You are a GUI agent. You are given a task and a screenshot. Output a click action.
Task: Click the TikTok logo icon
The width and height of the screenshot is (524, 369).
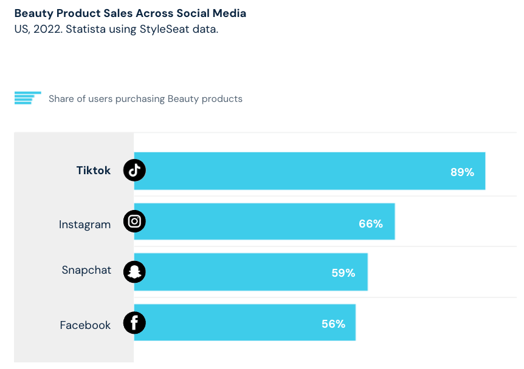click(134, 170)
